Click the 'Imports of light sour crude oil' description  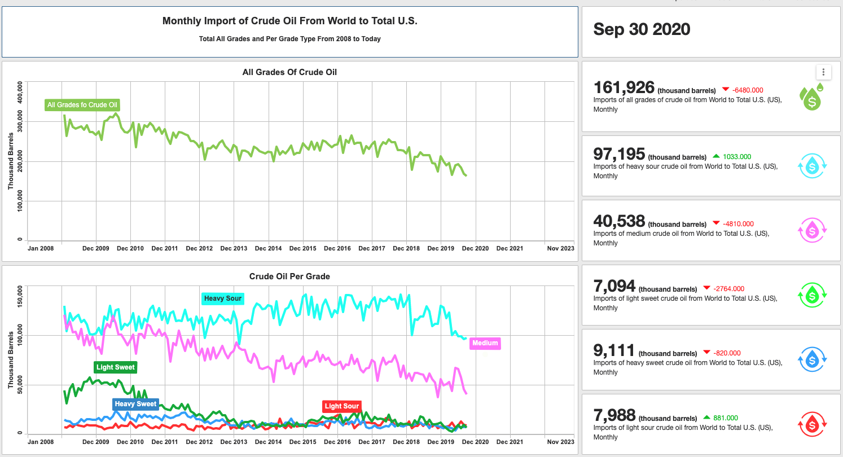[683, 432]
